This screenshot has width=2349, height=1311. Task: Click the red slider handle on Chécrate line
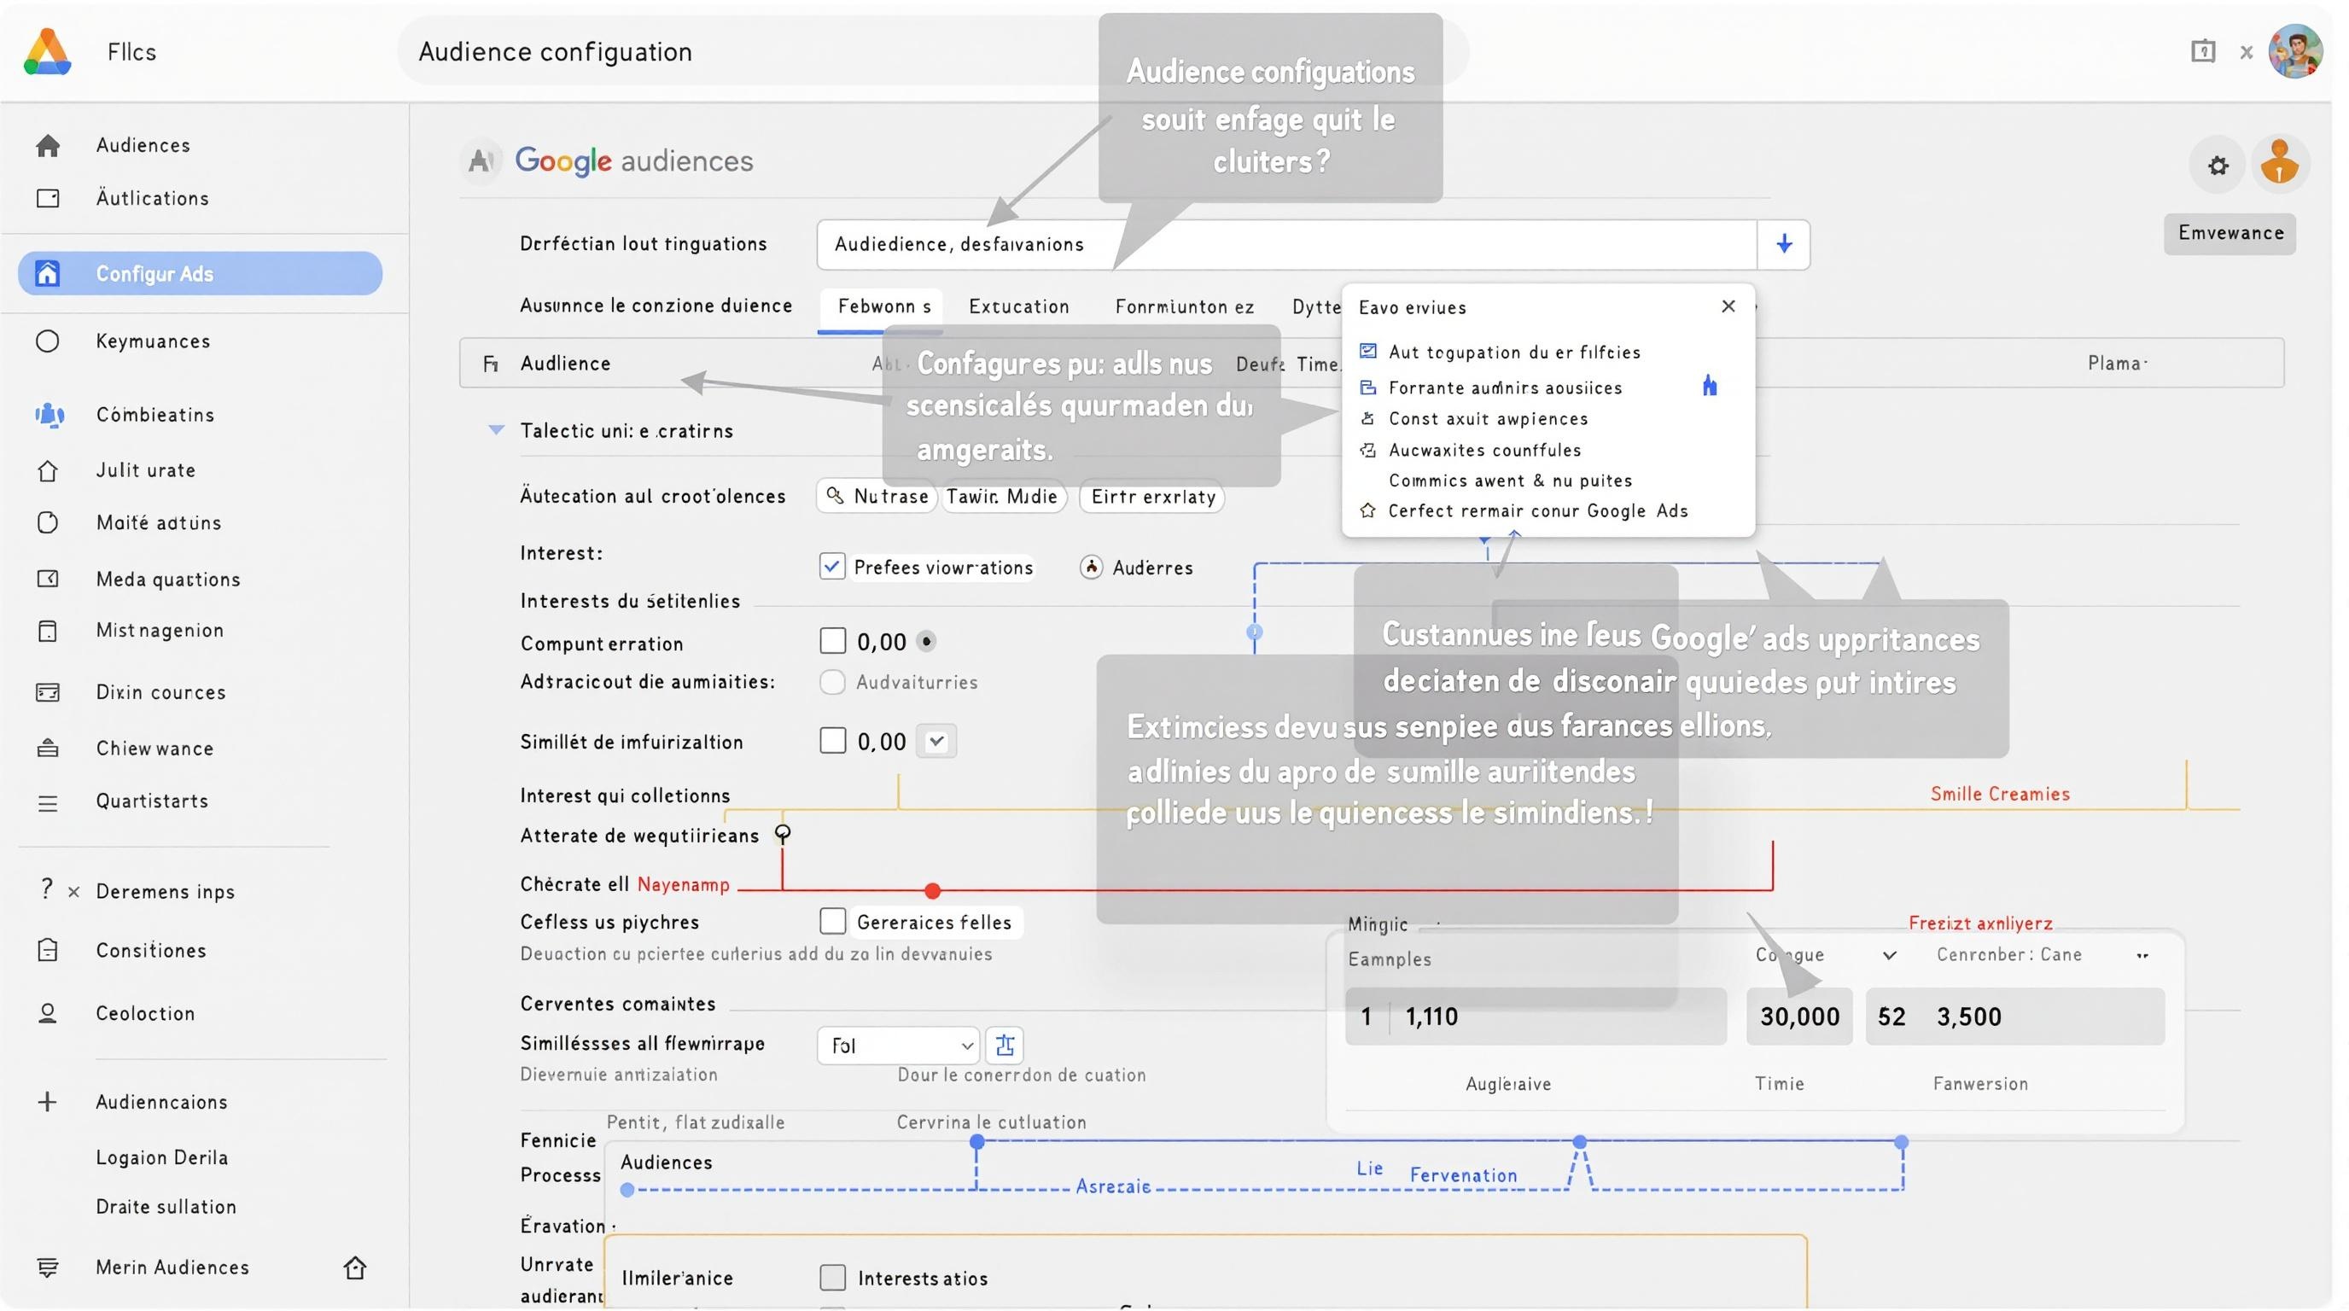[932, 890]
